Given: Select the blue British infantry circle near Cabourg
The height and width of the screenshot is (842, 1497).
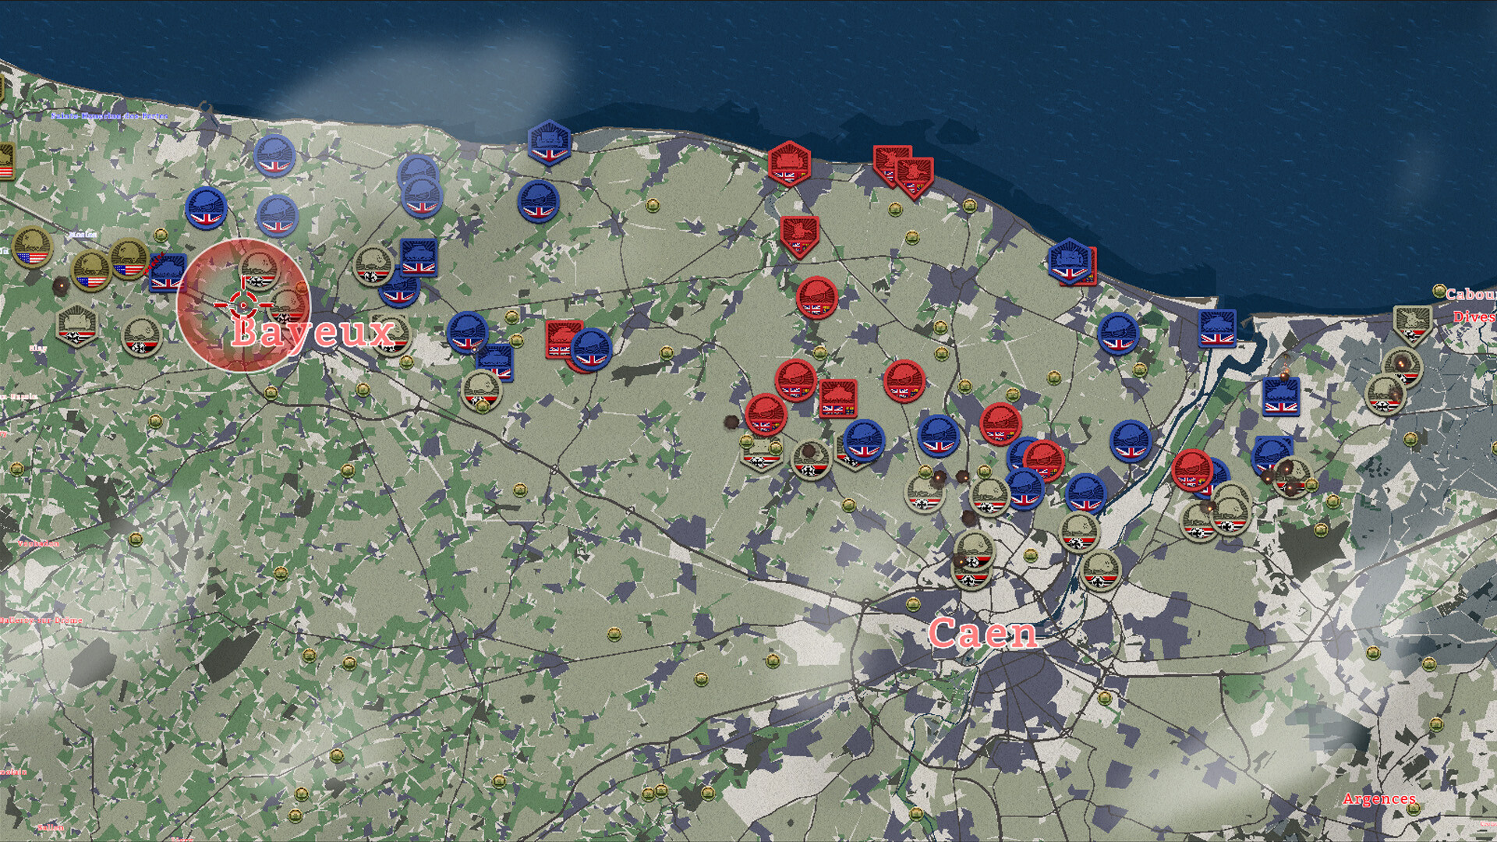Looking at the screenshot, I should pos(1117,334).
